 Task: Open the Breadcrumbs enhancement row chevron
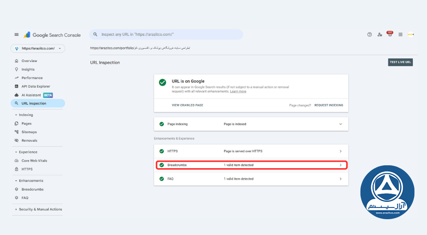340,165
